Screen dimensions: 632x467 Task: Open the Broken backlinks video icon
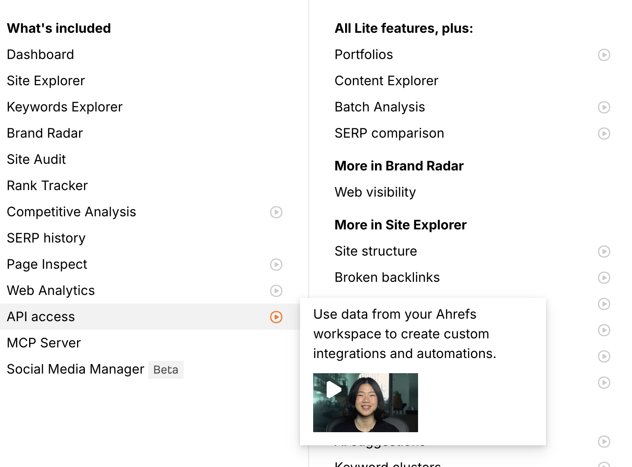[604, 278]
